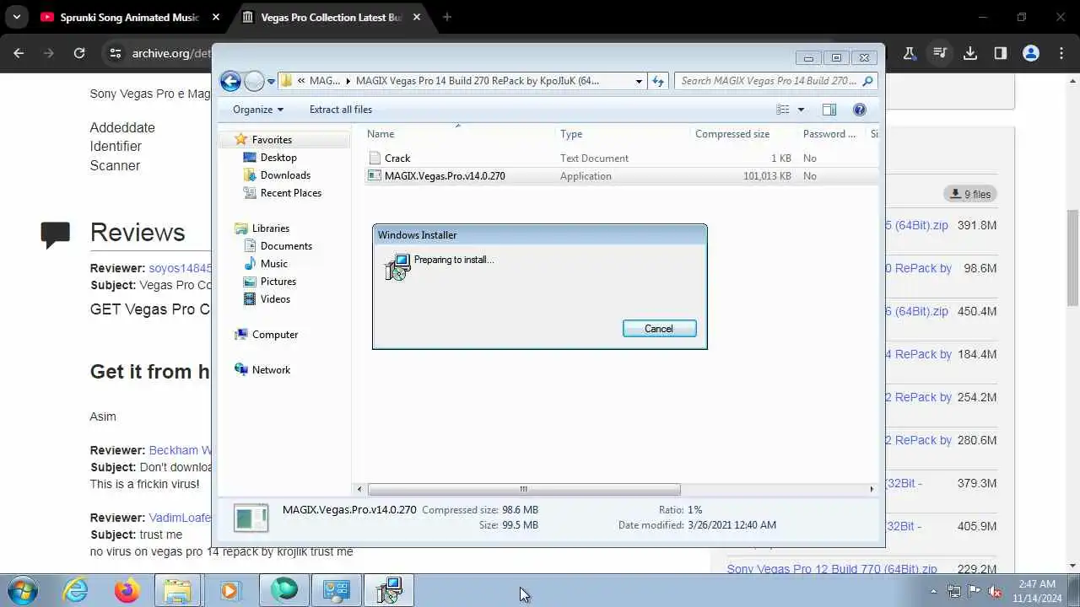Open Firefox from the taskbar
Screen dimensions: 1080x607
pyautogui.click(x=127, y=590)
